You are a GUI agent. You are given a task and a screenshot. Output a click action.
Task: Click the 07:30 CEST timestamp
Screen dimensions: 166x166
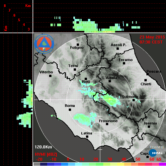click(x=151, y=42)
